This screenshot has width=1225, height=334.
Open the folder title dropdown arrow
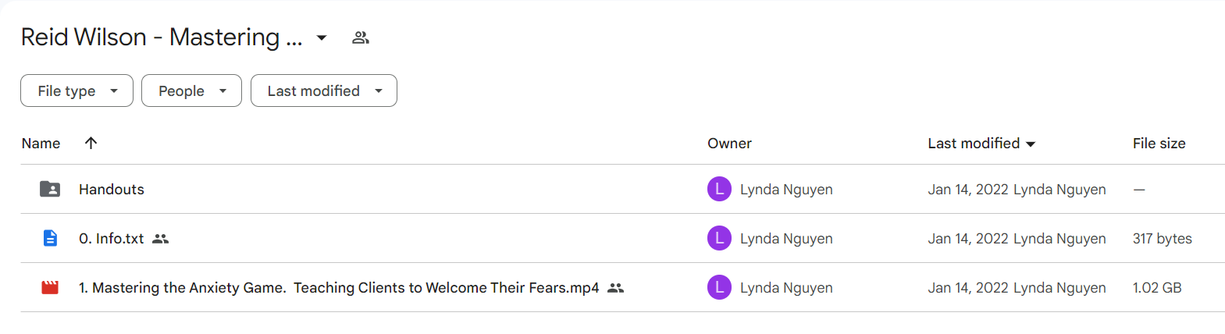pos(322,37)
